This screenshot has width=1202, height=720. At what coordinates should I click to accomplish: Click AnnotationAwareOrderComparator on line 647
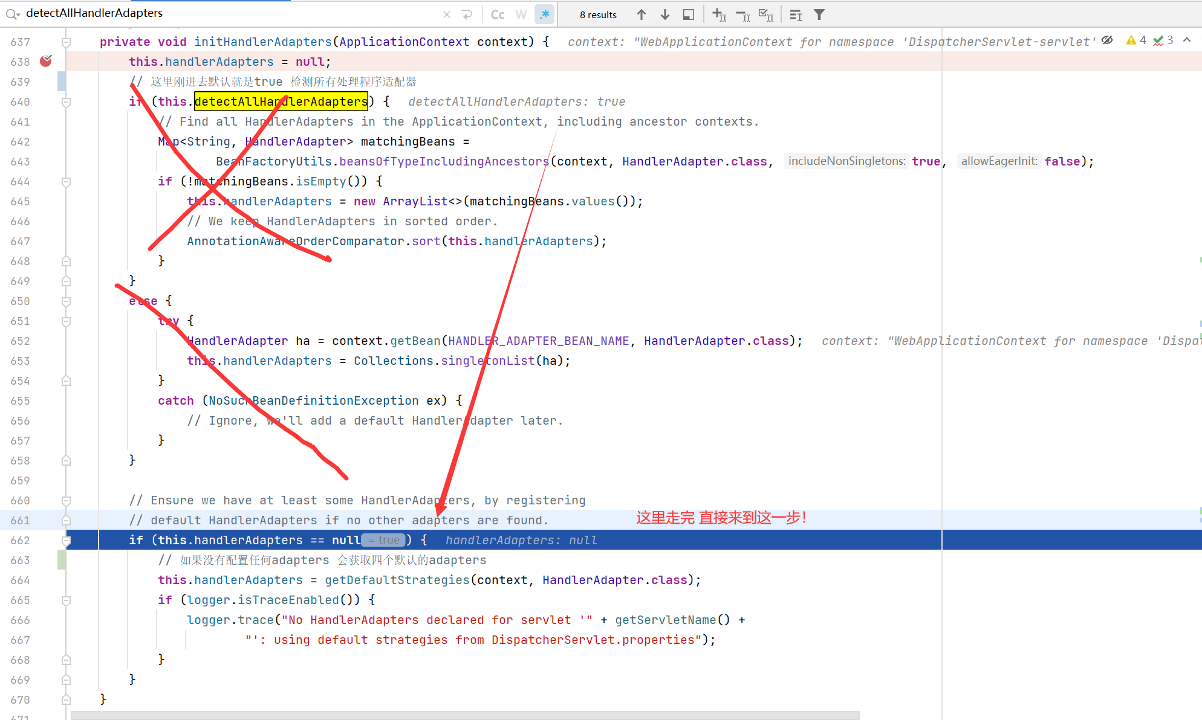(x=296, y=241)
